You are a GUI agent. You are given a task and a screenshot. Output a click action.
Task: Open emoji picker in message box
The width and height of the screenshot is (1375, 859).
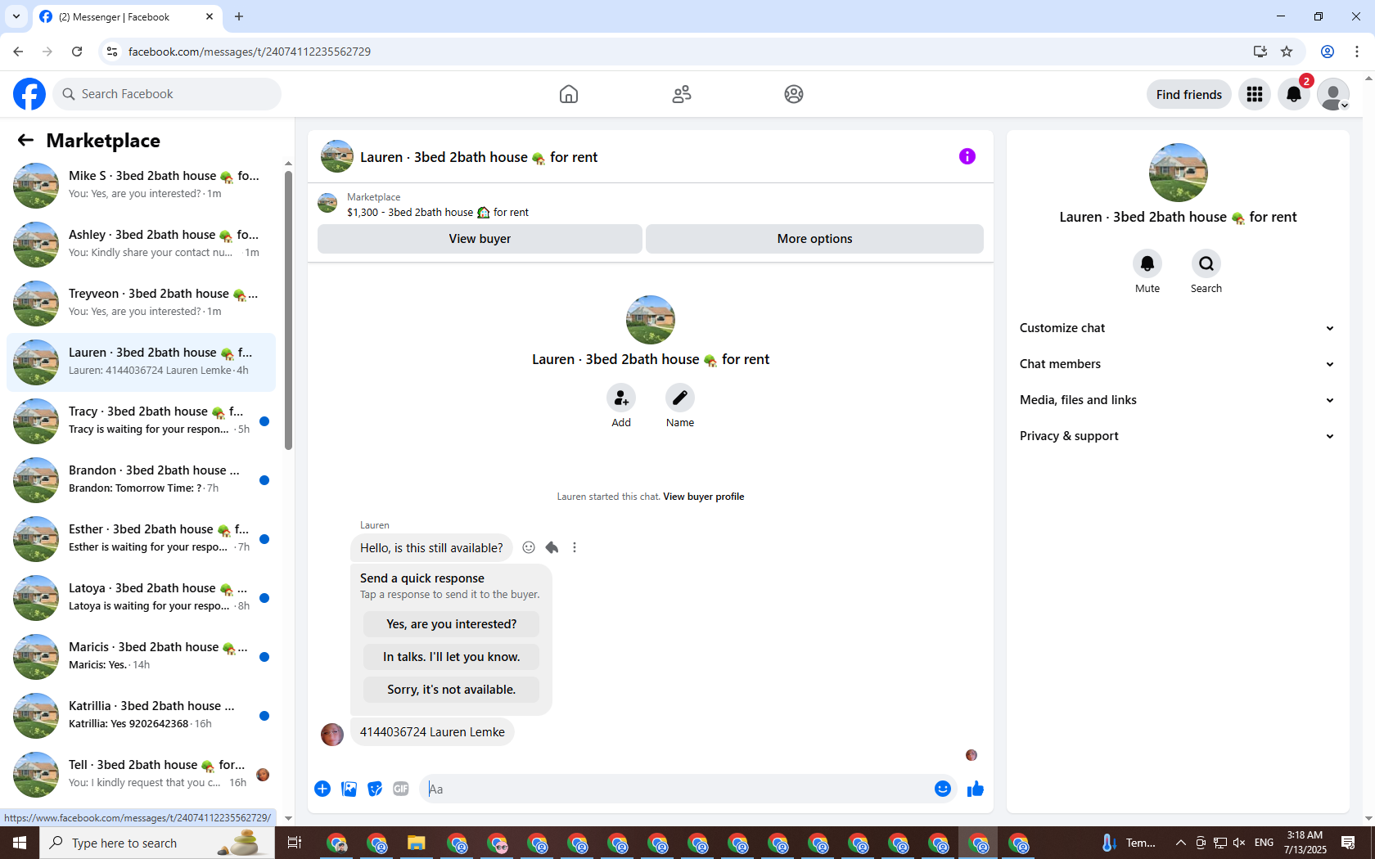pos(943,789)
